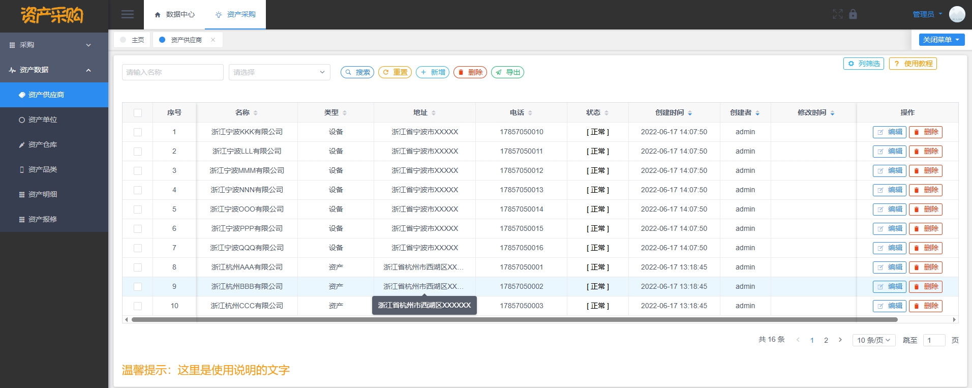Screen dimensions: 972x388
Task: Tick the checkbox for 浙江杭州CCC有限公司
Action: point(138,306)
